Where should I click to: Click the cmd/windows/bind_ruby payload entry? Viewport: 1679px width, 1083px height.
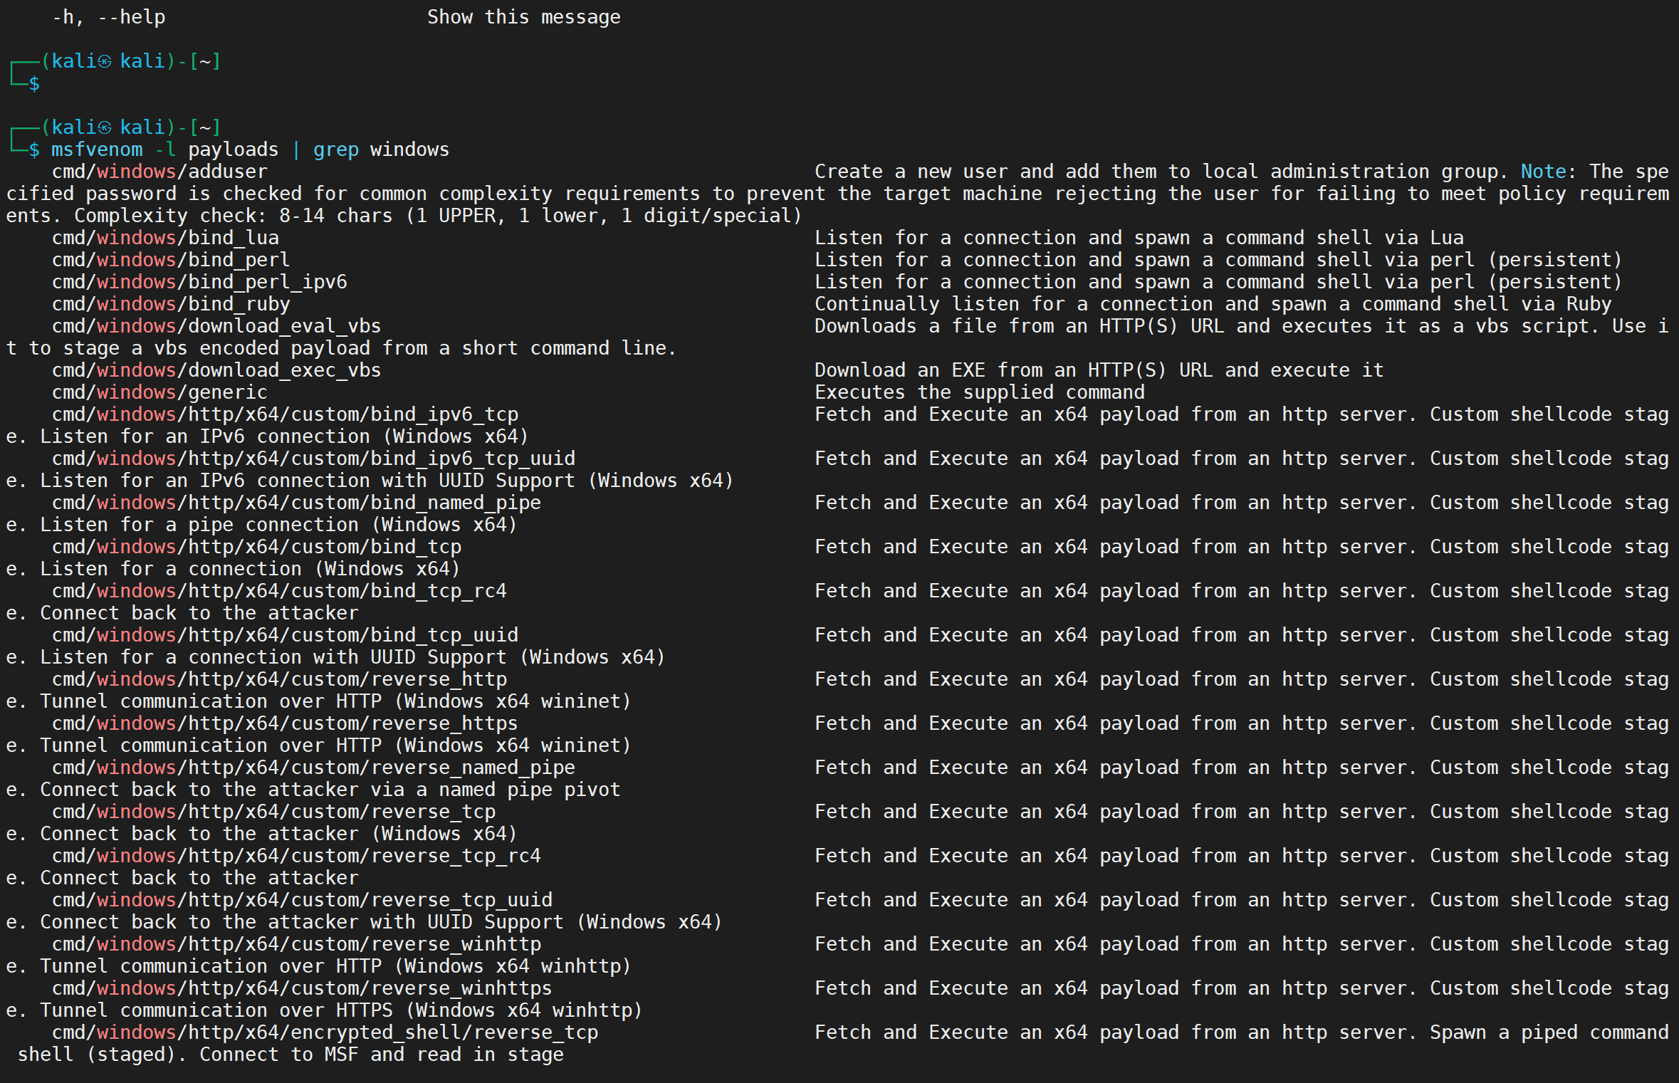pos(171,304)
